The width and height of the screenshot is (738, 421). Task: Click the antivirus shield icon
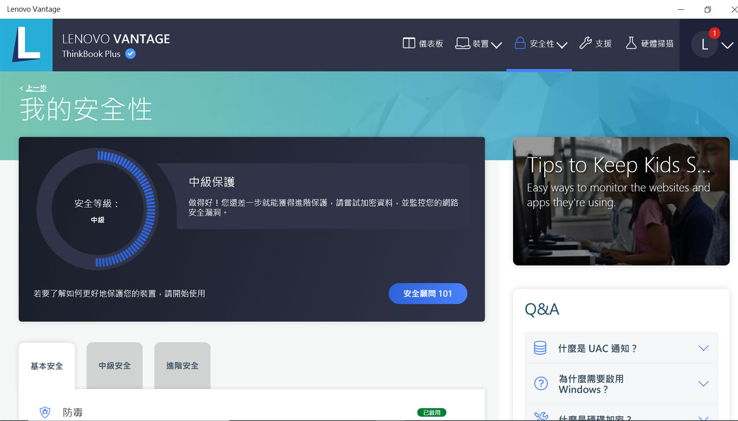tap(45, 412)
